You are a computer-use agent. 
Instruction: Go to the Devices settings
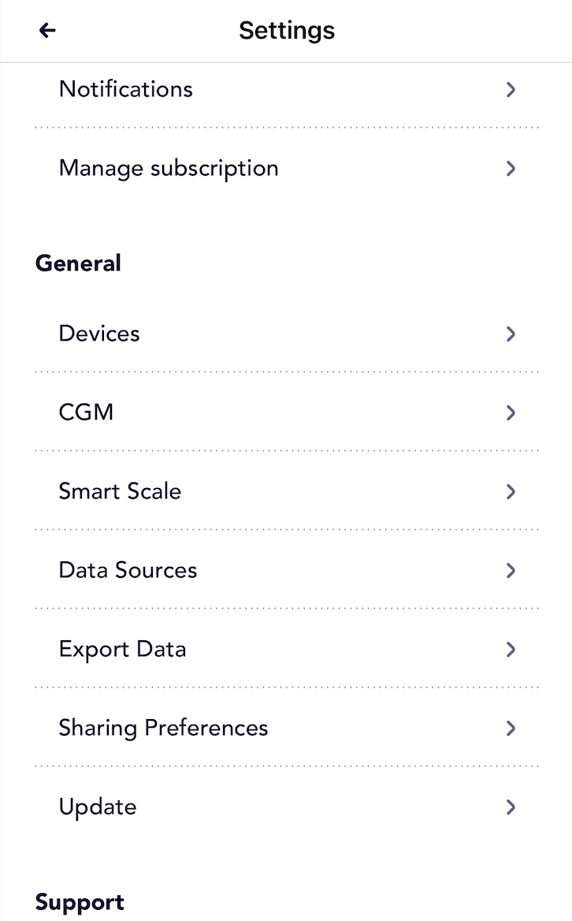(x=99, y=334)
